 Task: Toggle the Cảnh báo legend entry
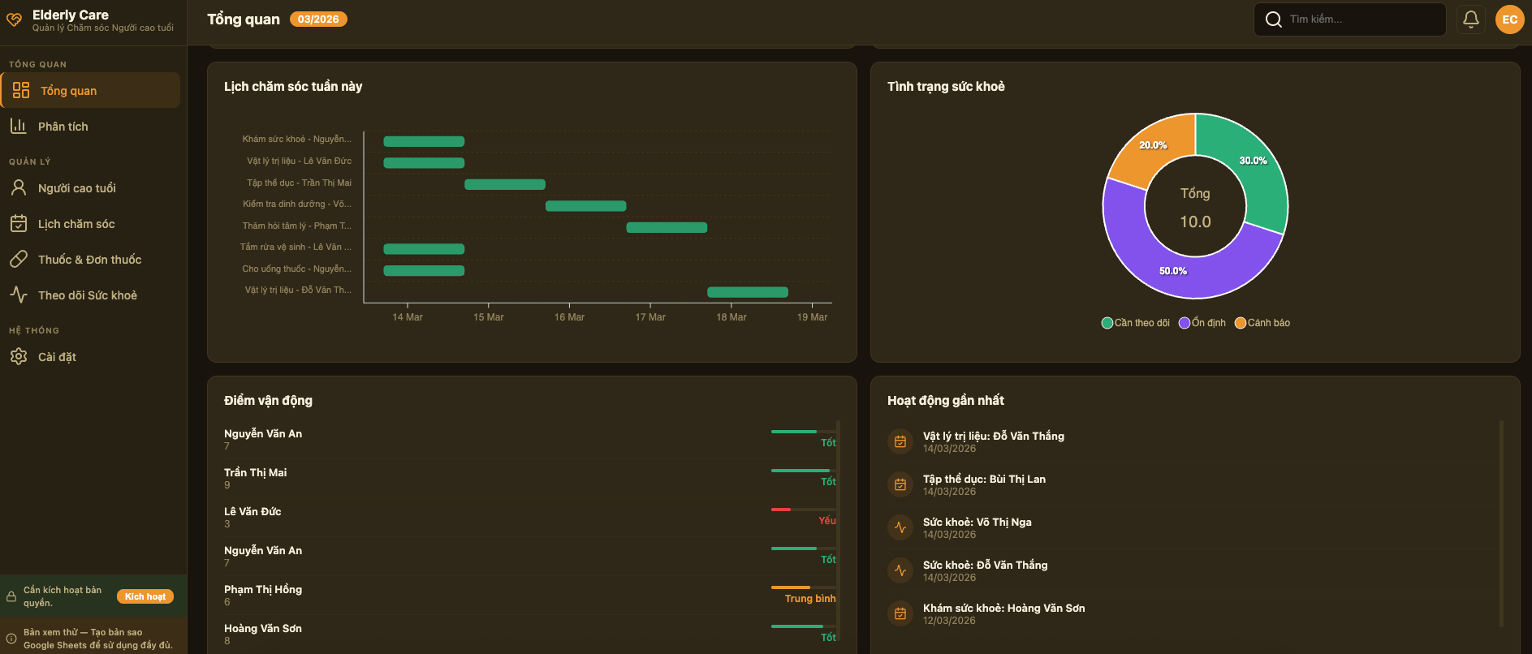pos(1262,323)
